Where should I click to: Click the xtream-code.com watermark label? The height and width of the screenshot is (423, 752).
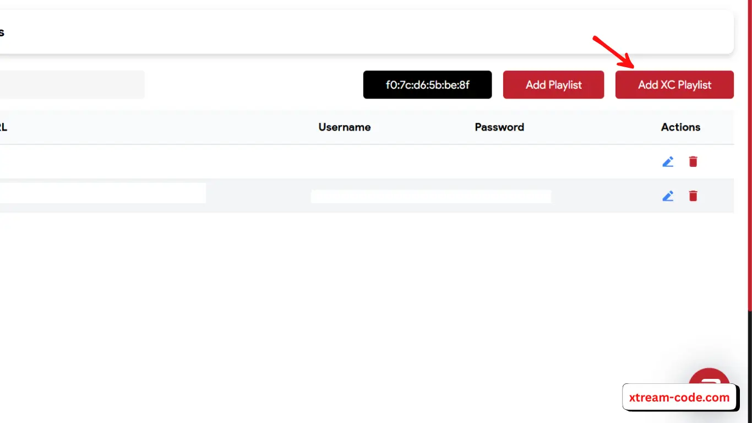click(679, 398)
